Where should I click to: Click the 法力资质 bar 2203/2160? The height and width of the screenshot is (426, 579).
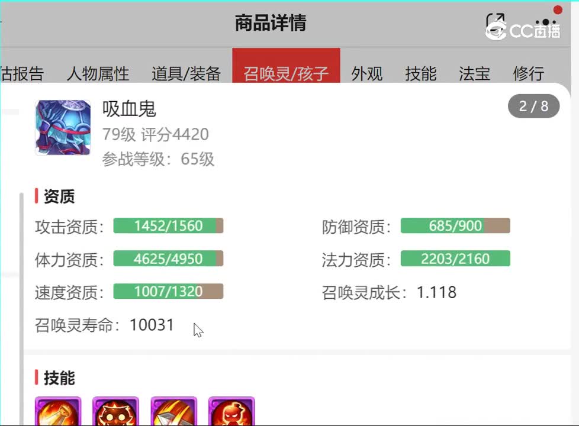click(x=455, y=259)
